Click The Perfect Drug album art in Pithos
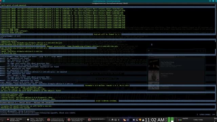The width and height of the screenshot is (217, 122). click(x=154, y=64)
